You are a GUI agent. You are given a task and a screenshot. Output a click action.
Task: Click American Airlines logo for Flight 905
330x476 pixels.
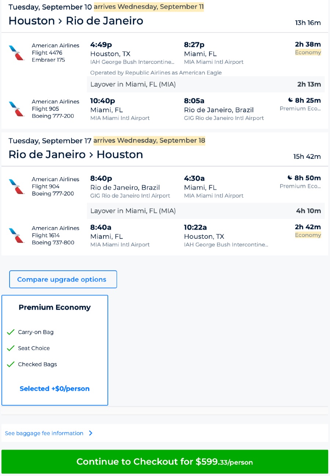[x=17, y=109]
